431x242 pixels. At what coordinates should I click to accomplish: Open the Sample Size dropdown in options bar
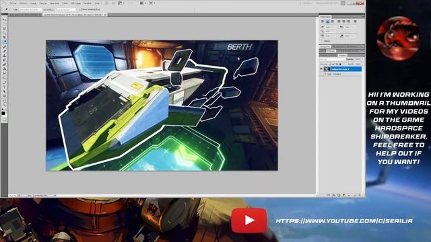[x=30, y=9]
